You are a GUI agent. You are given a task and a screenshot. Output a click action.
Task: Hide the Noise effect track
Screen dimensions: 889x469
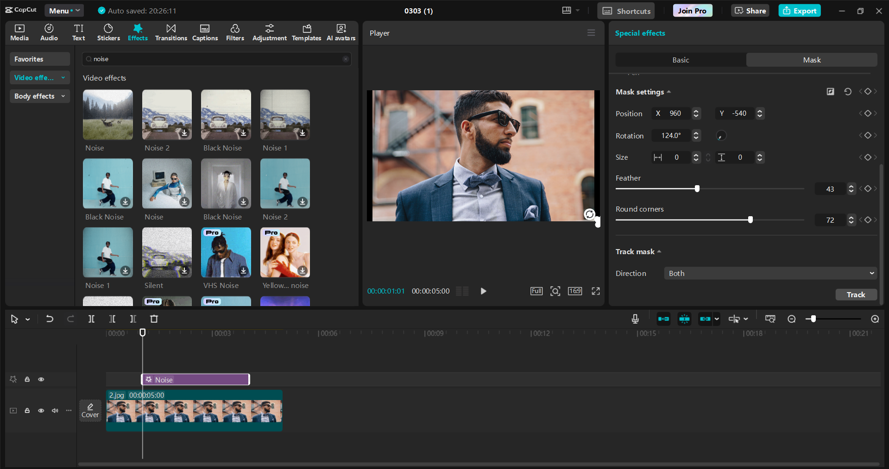41,379
